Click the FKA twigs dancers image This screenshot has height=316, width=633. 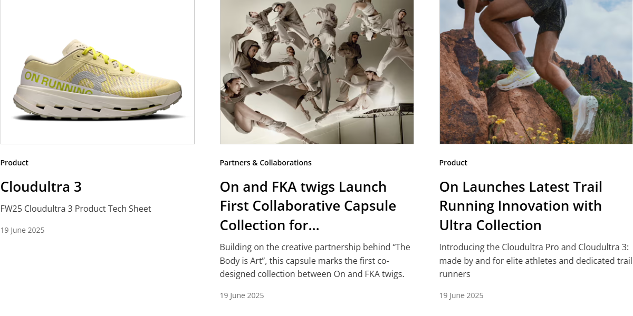(316, 72)
